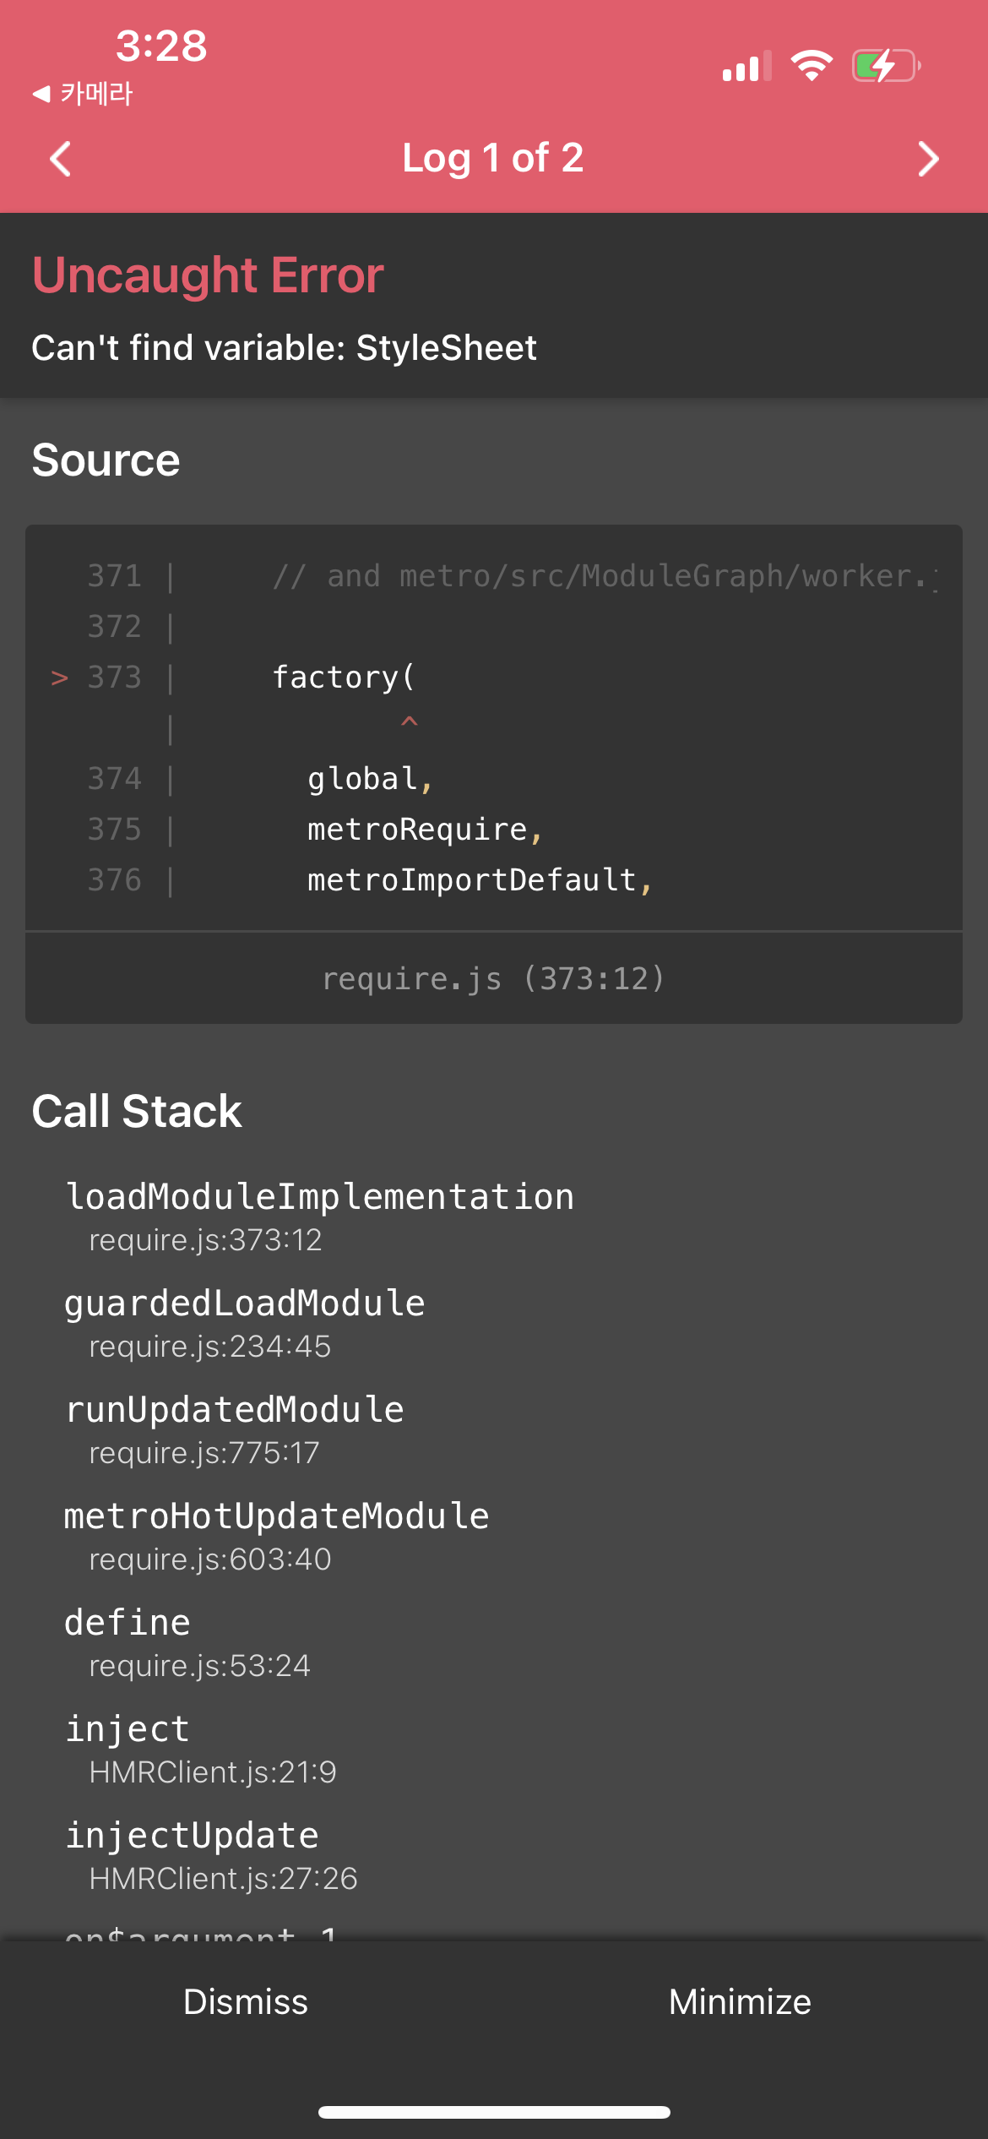The image size is (988, 2139).
Task: Tap the Wi-Fi status icon
Action: coord(812,65)
